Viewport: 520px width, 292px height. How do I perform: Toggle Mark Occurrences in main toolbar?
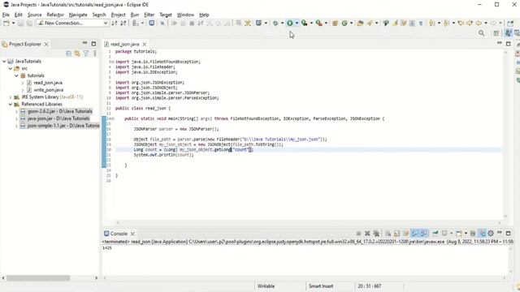[x=396, y=24]
